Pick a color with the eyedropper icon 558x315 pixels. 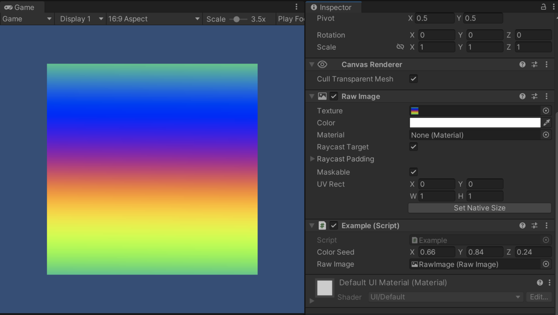pyautogui.click(x=547, y=123)
